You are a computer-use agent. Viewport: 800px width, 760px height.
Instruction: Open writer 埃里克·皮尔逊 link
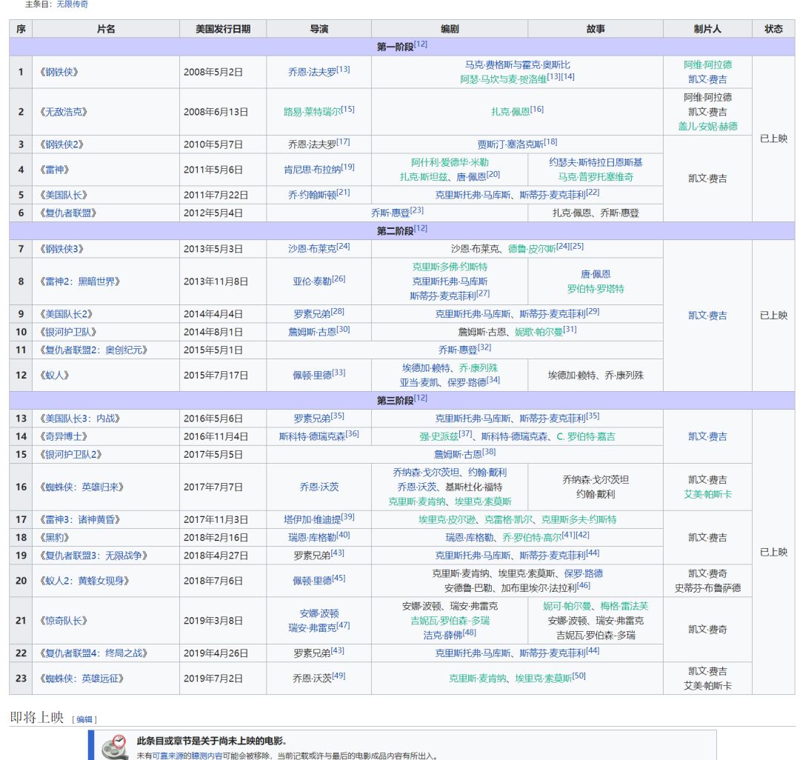tap(447, 519)
